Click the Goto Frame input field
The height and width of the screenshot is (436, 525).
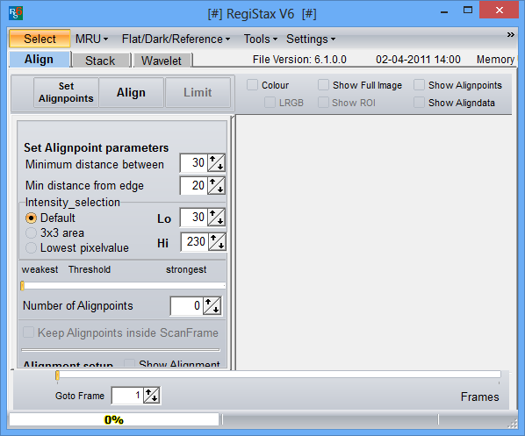click(x=127, y=396)
